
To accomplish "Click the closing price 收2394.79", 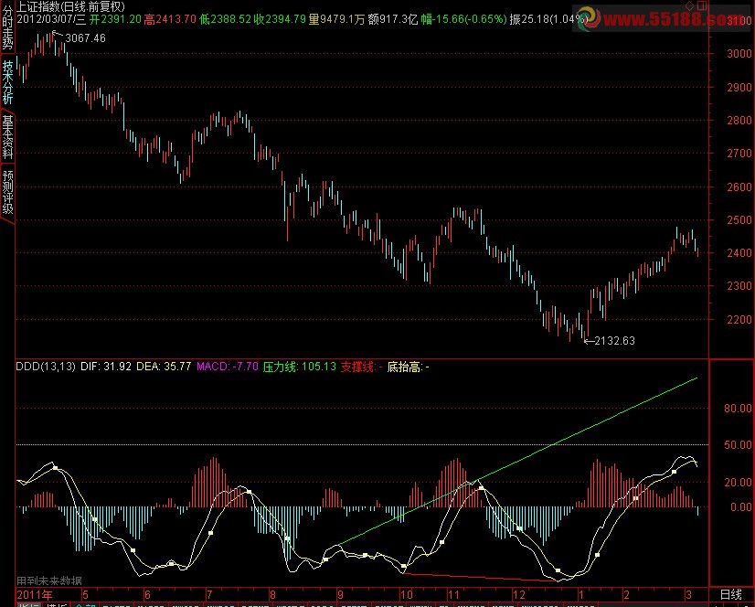I will [281, 19].
